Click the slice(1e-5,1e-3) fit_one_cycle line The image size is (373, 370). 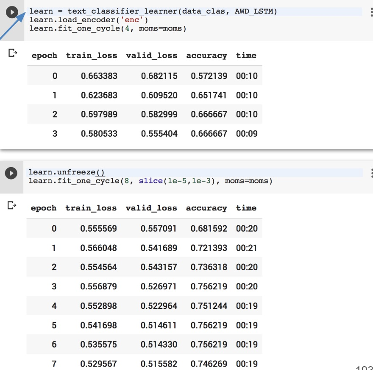[x=150, y=181]
